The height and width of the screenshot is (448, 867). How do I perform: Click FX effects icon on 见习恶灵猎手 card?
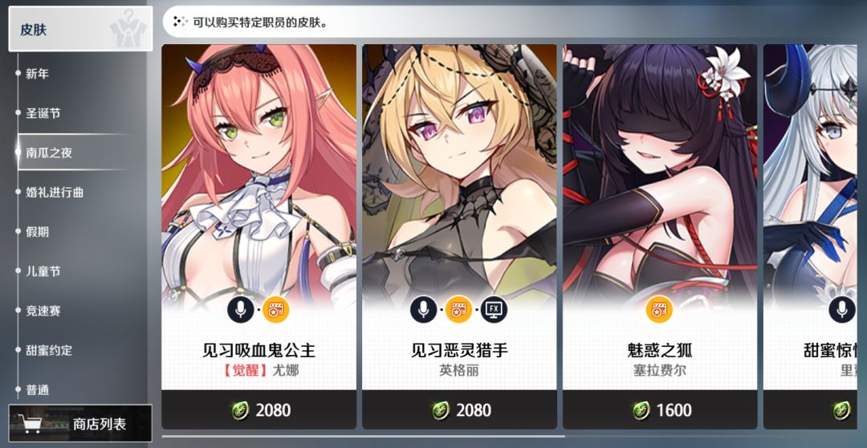[x=493, y=310]
